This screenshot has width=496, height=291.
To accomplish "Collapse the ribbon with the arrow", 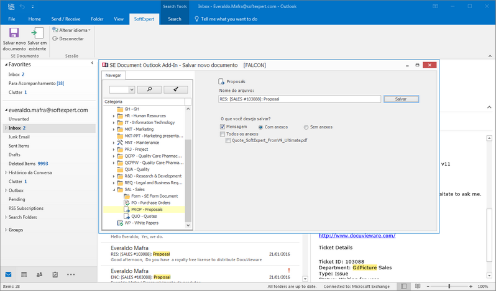I will pyautogui.click(x=490, y=56).
